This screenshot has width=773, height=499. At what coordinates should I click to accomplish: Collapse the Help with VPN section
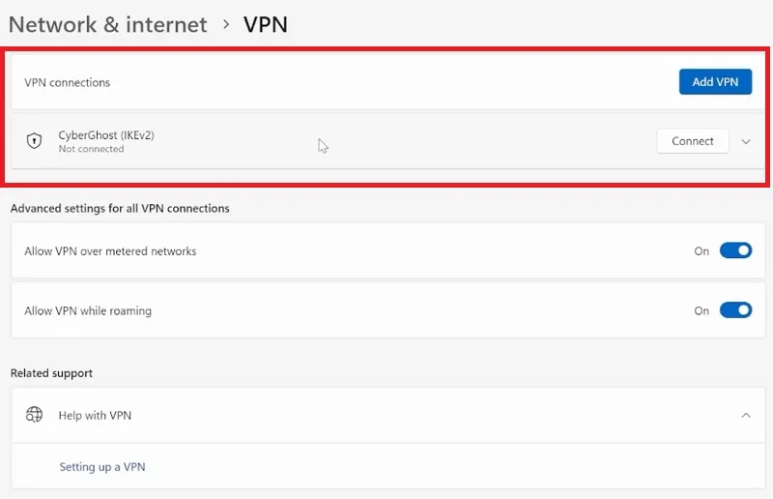pos(746,415)
